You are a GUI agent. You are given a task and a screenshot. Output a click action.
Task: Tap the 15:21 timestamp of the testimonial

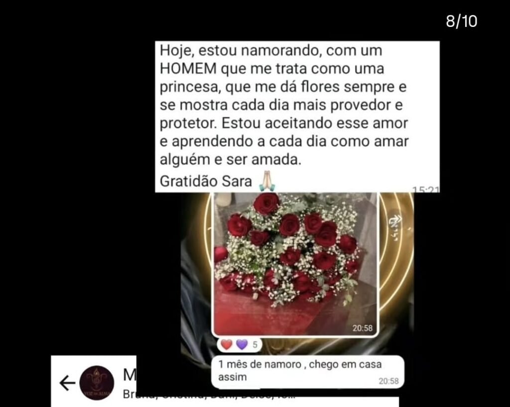pos(426,190)
